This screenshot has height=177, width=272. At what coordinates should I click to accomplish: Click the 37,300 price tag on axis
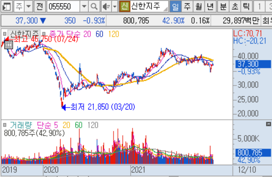point(253,64)
